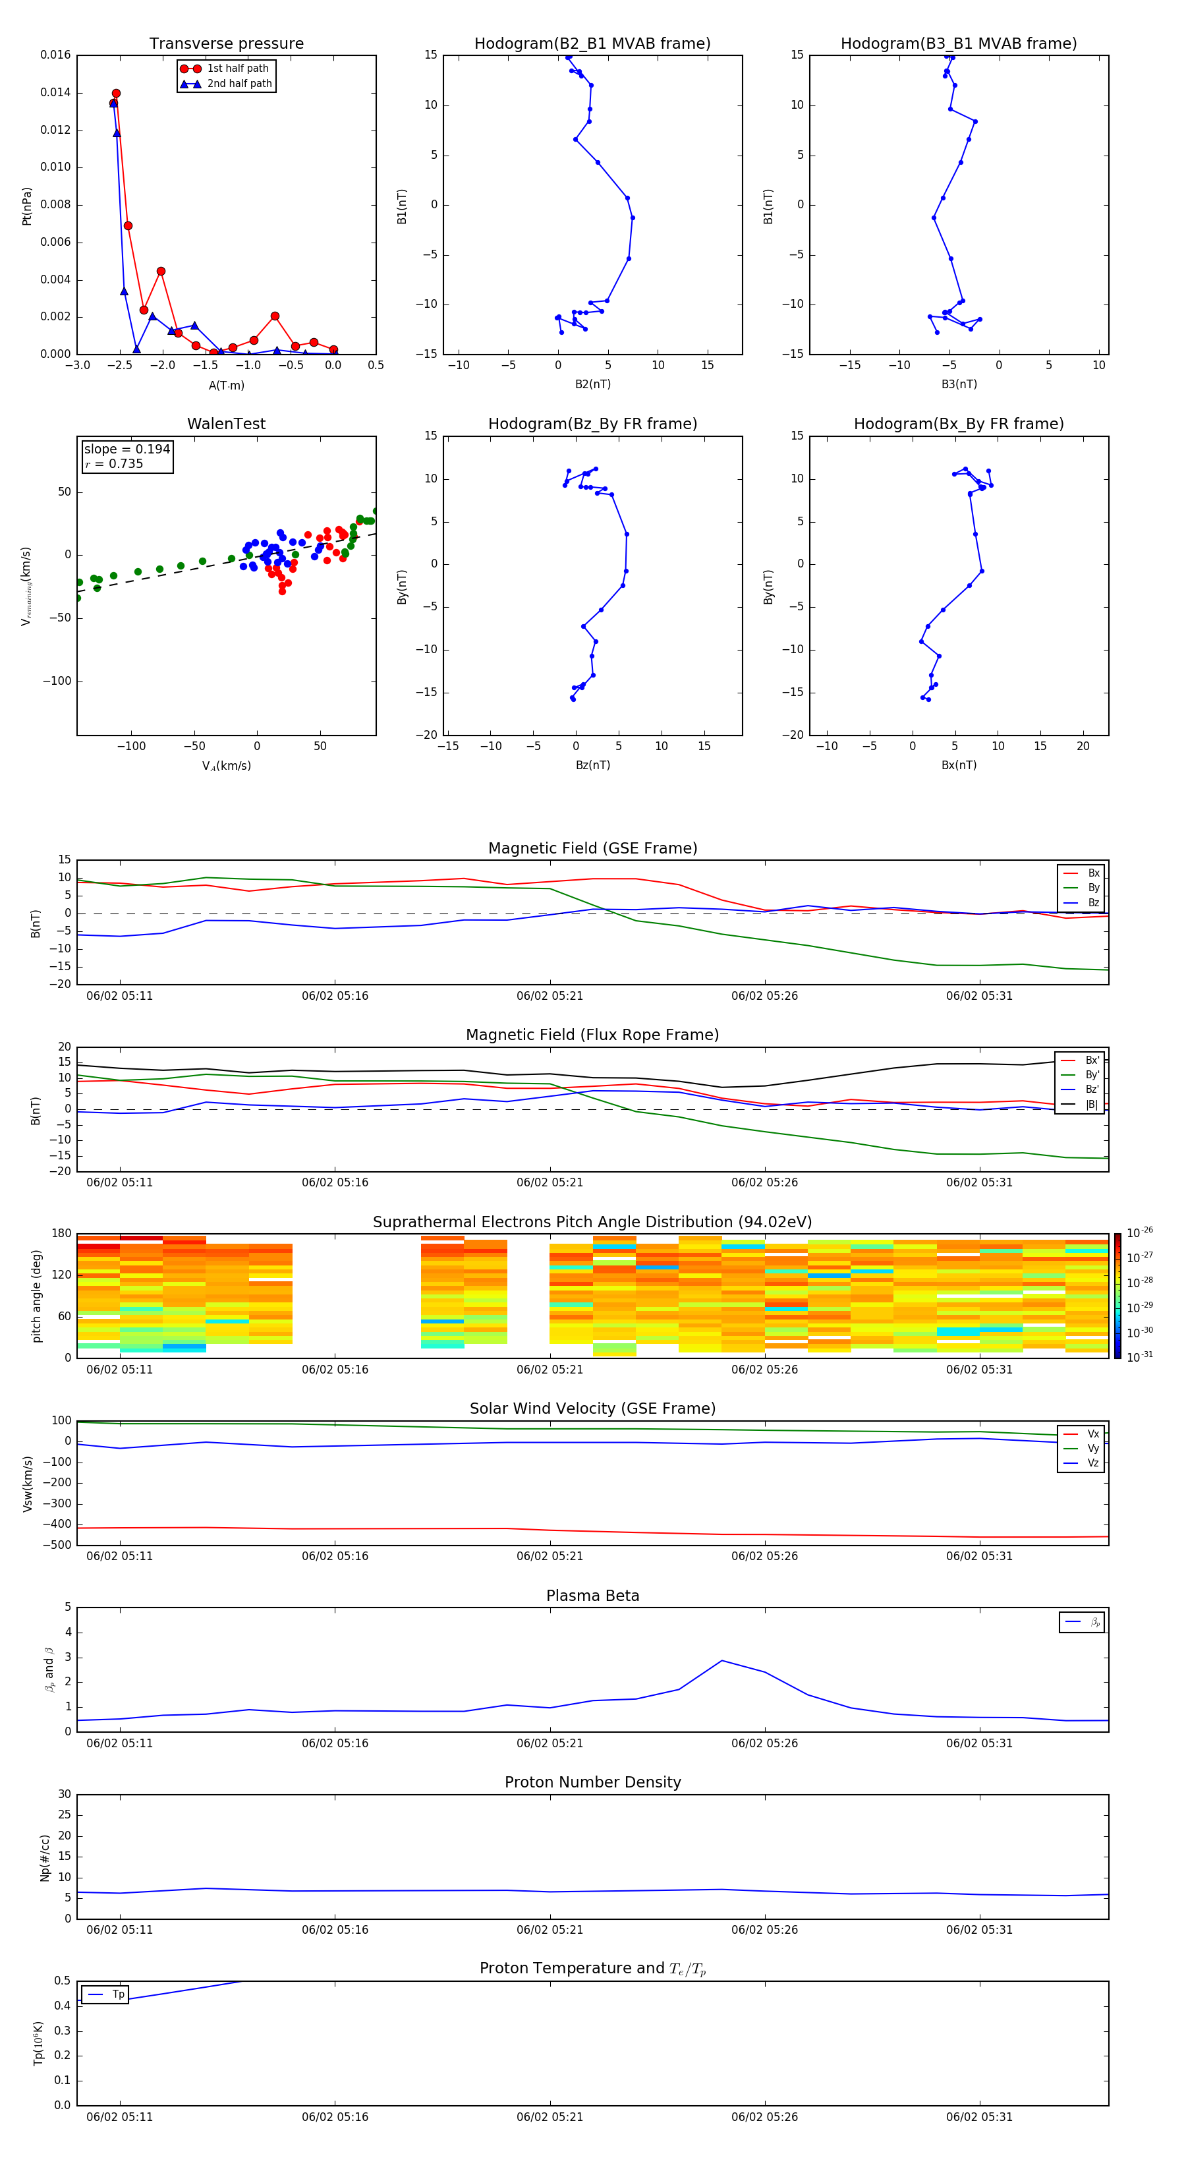Screen dimensions: 1186x2175
Task: Select the "1st half path" legend entry
Action: (225, 69)
